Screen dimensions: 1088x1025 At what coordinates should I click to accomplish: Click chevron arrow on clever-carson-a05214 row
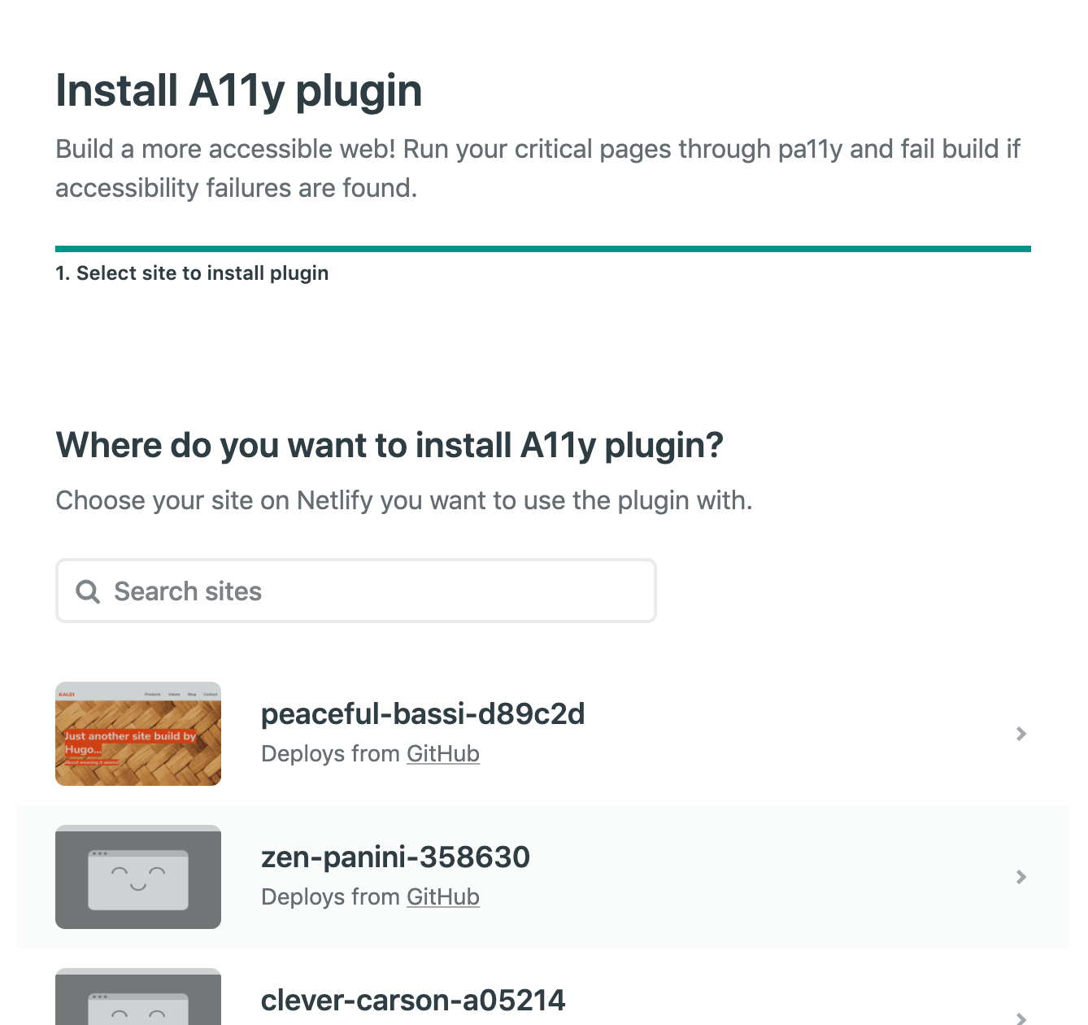click(x=1021, y=1017)
